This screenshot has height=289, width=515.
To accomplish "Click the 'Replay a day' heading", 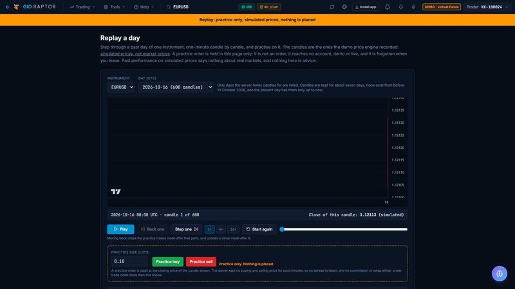I will 120,38.
